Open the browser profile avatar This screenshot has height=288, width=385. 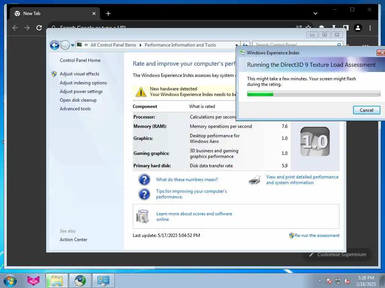pyautogui.click(x=358, y=28)
